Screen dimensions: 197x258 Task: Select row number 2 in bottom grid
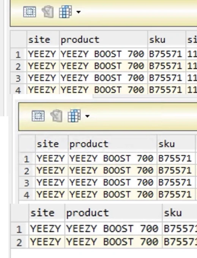point(19,242)
